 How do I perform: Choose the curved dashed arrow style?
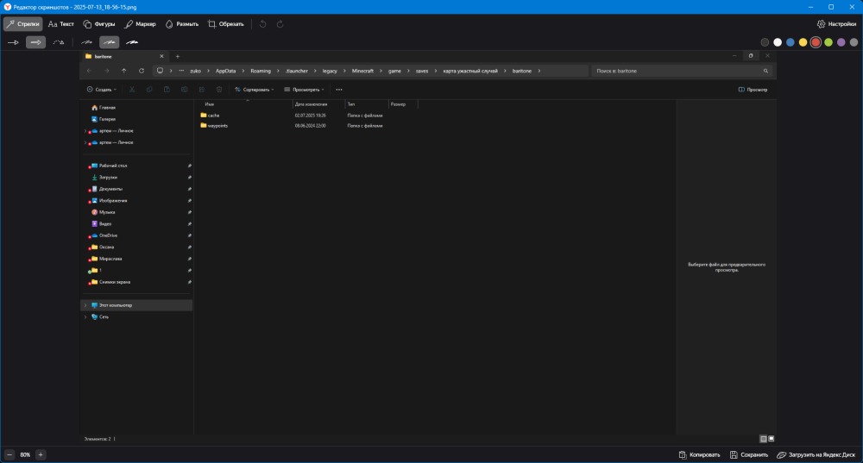59,42
